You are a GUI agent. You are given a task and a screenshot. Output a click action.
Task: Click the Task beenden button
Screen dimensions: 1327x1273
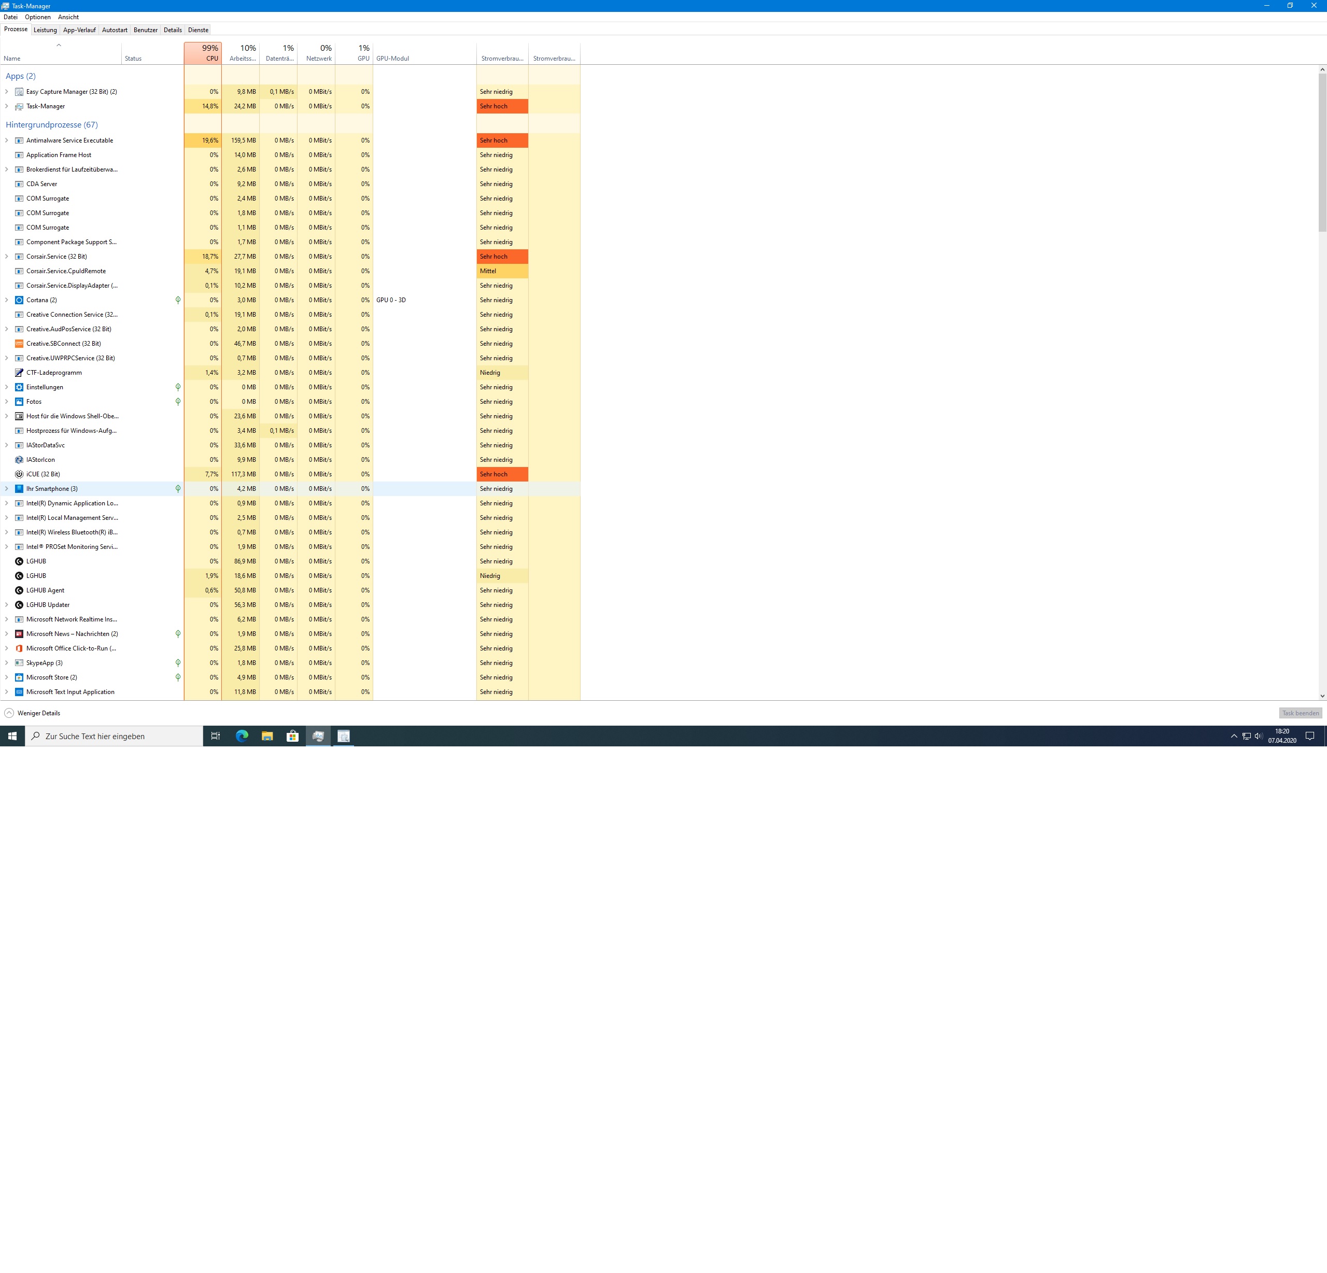(x=1300, y=713)
